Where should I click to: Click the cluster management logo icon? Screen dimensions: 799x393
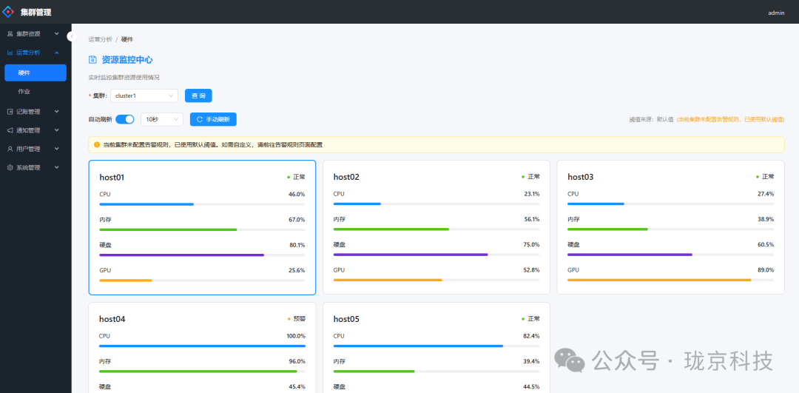tap(9, 12)
